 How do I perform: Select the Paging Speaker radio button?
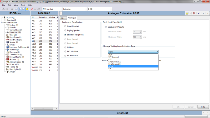pos(65,30)
